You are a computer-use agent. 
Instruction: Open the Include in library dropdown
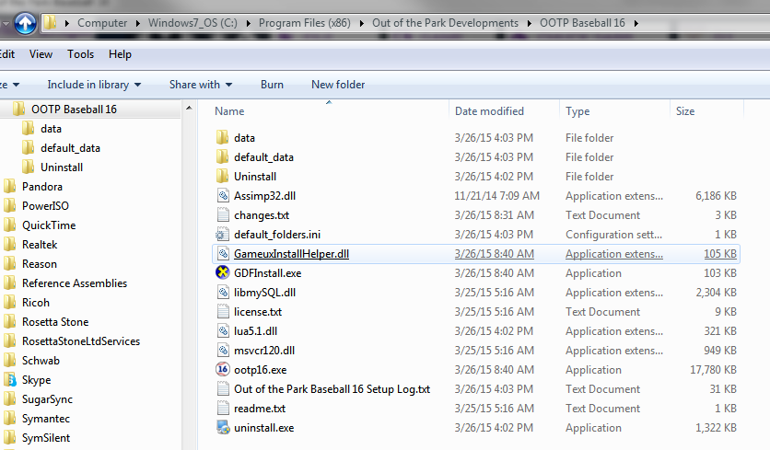click(94, 85)
